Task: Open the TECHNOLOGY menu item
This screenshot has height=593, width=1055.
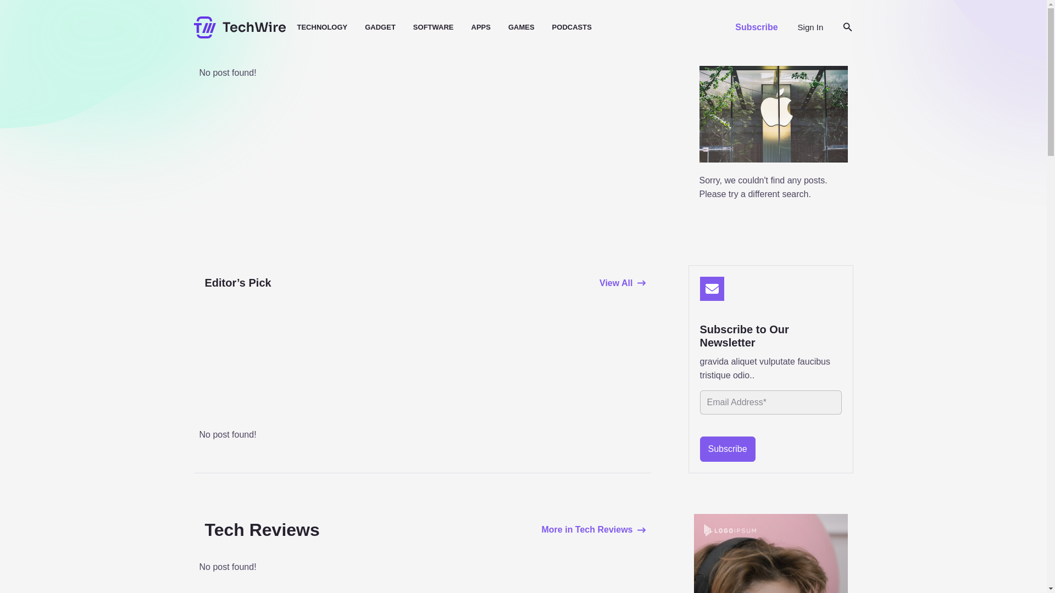Action: [x=322, y=27]
